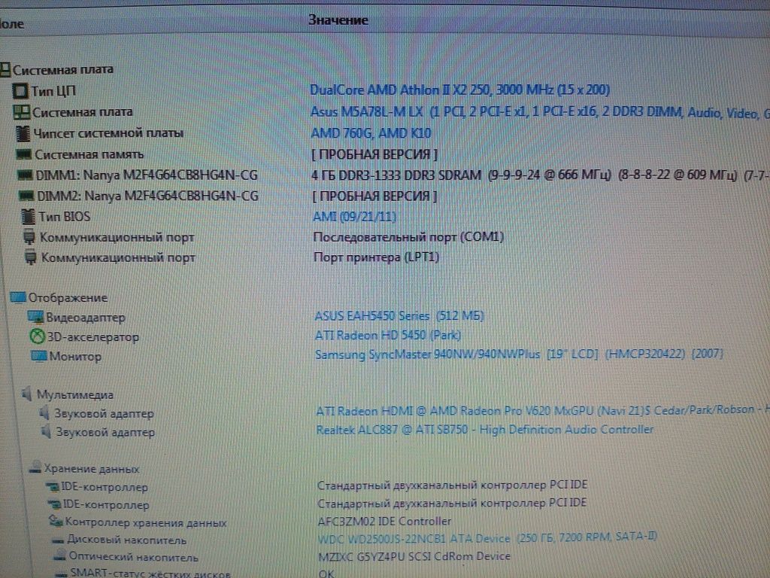This screenshot has height=578, width=770.
Task: Click speaker icon of Realtek ALC887 adapter
Action: [x=46, y=431]
